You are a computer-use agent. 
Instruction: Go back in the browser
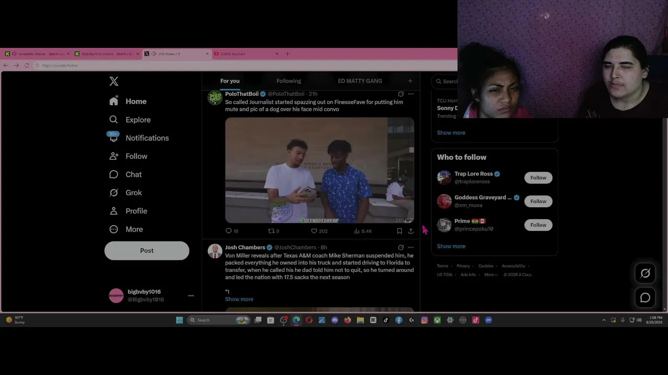pyautogui.click(x=6, y=66)
